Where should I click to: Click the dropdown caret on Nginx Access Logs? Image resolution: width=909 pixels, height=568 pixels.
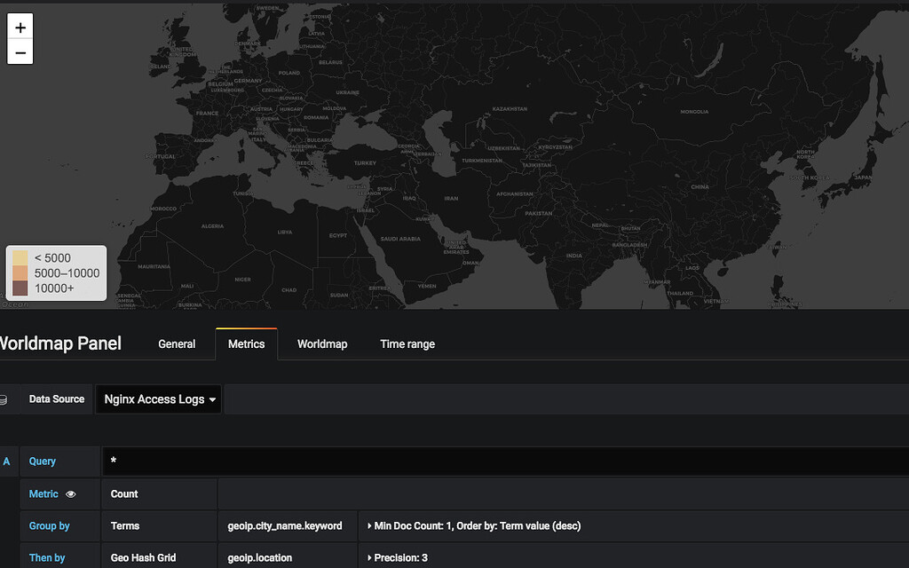211,399
